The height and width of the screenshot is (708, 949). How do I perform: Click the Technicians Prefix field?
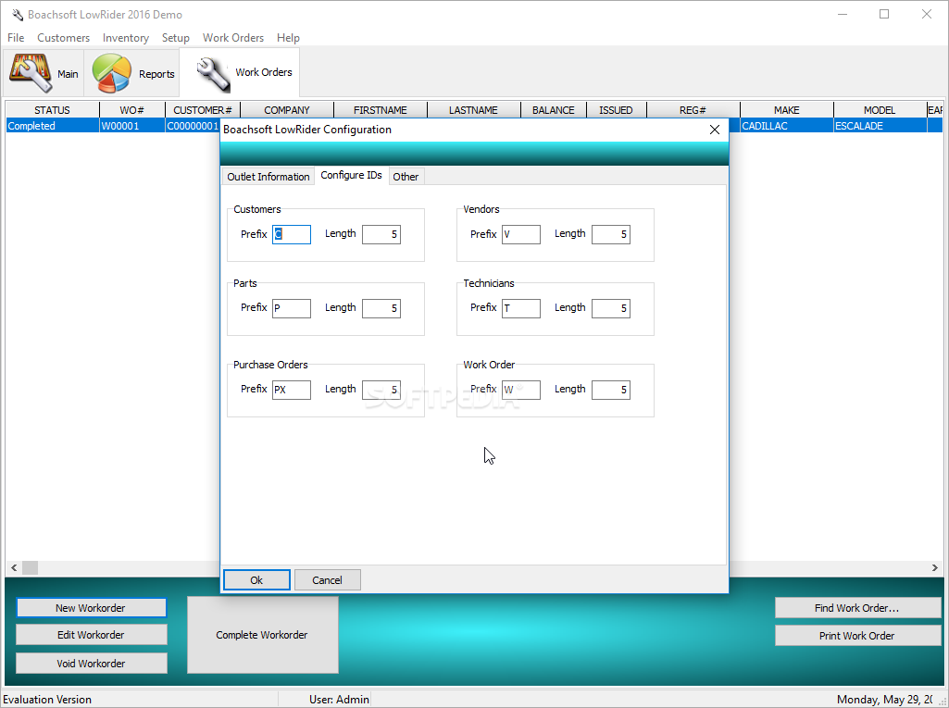pyautogui.click(x=521, y=308)
